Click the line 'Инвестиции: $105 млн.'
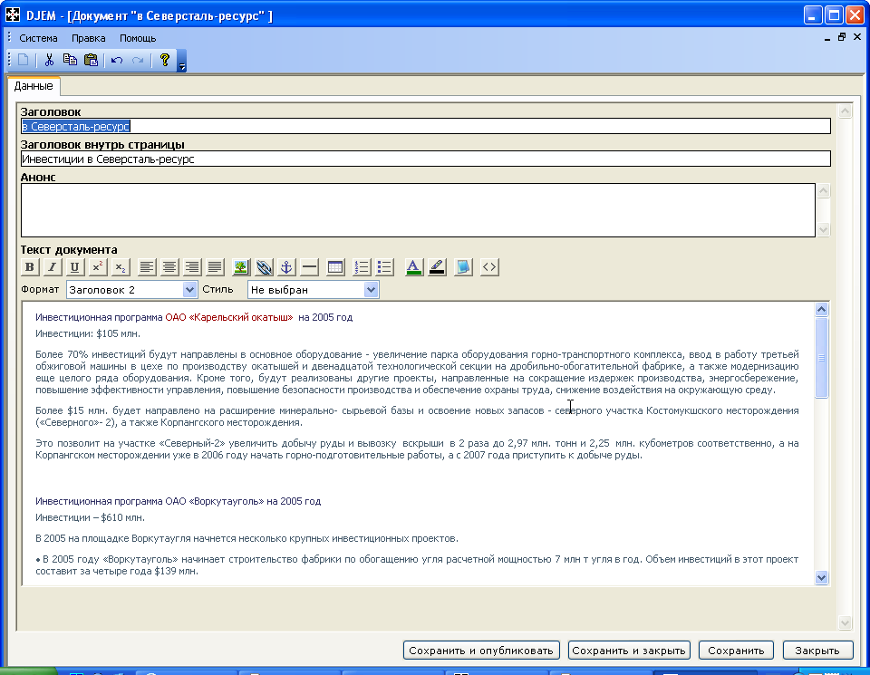Viewport: 870px width, 675px height. [x=88, y=334]
